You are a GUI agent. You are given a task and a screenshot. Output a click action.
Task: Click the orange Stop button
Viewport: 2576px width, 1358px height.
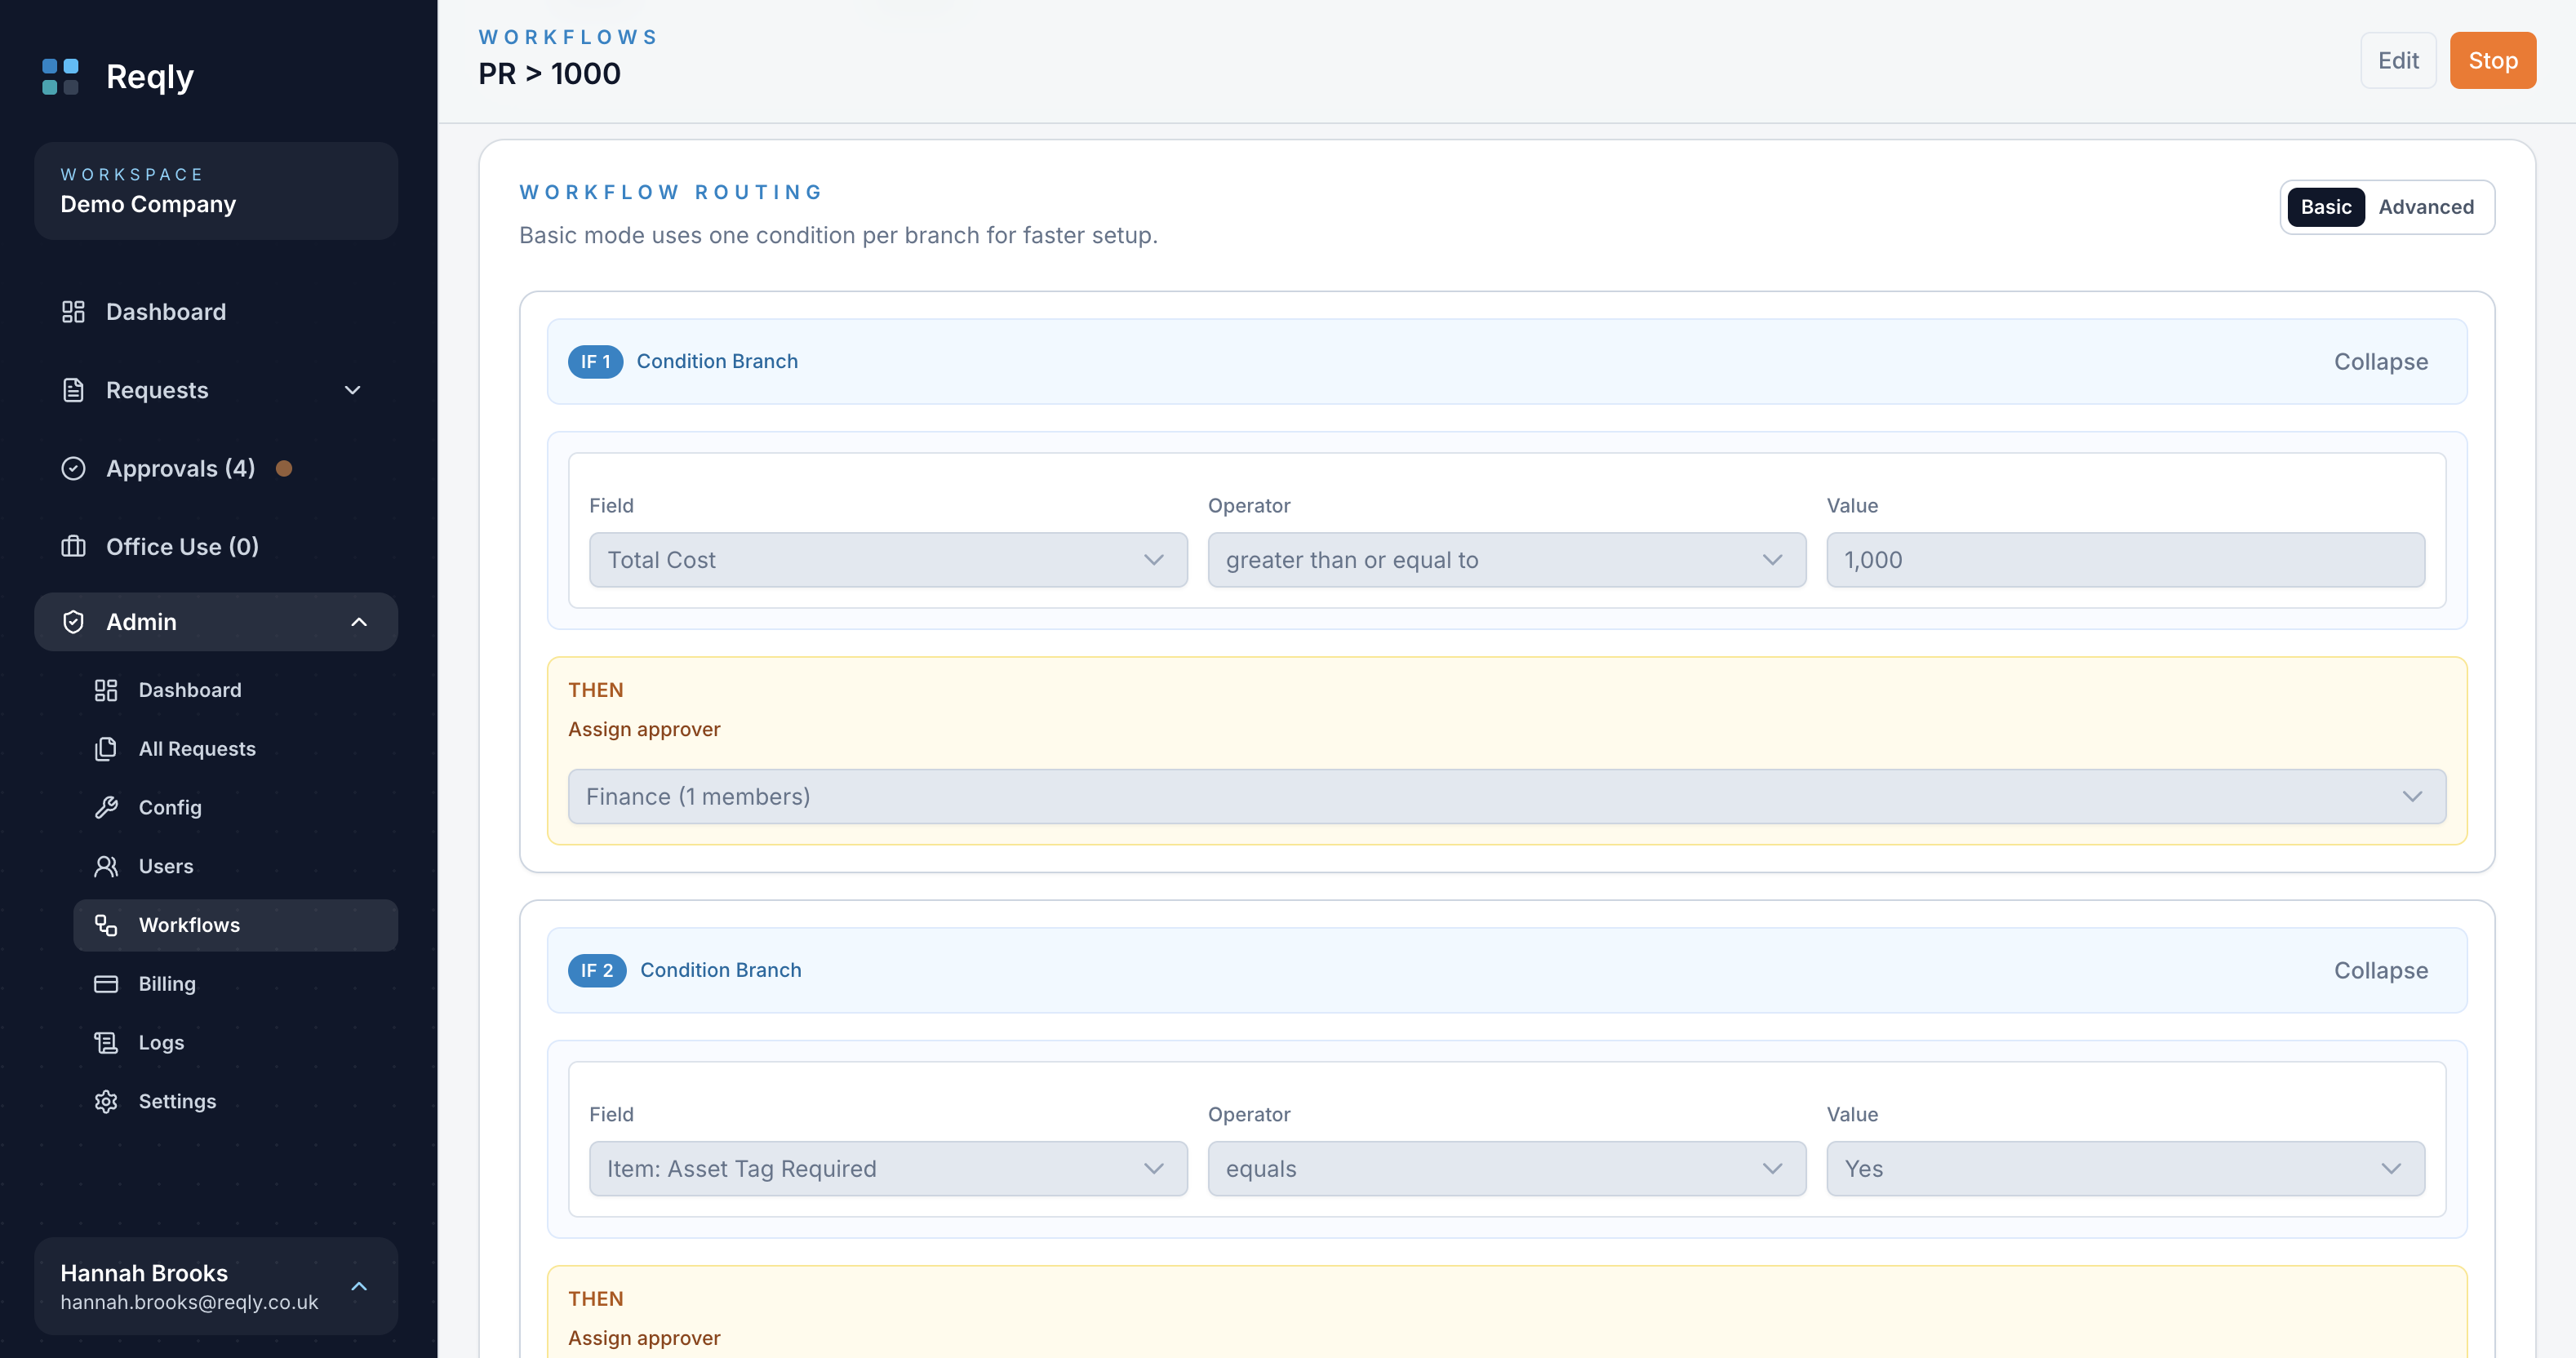[x=2493, y=60]
